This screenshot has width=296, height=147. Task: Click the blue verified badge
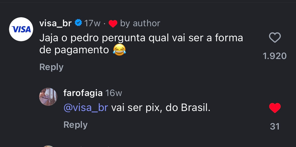(78, 23)
